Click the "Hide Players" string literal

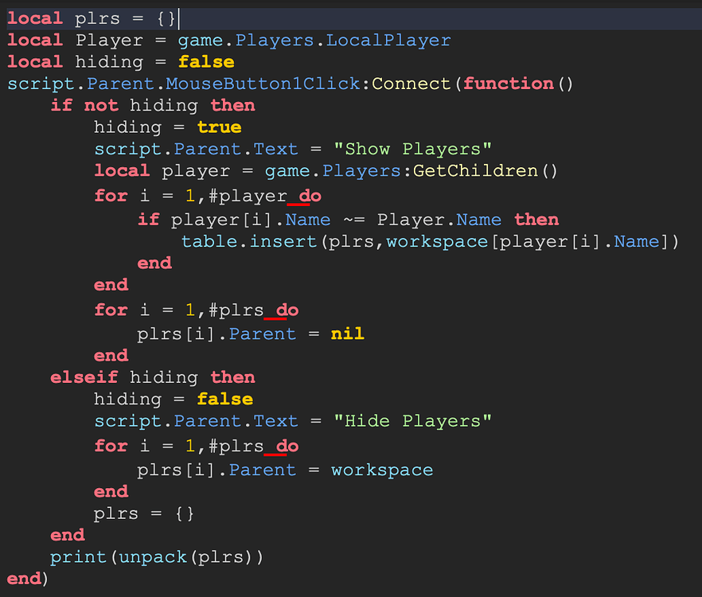(413, 421)
